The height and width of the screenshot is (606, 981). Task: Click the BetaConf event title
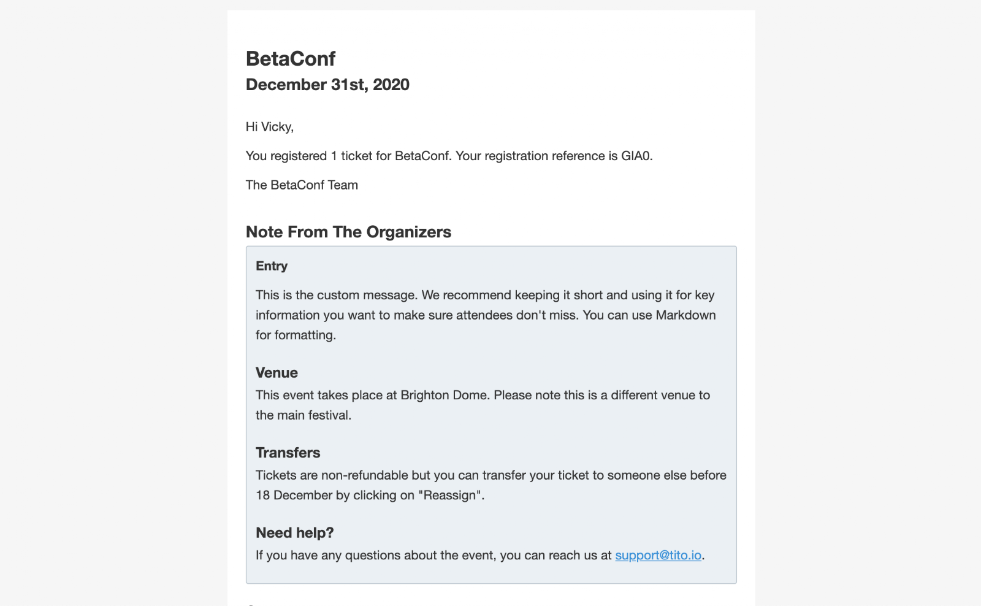click(x=291, y=59)
